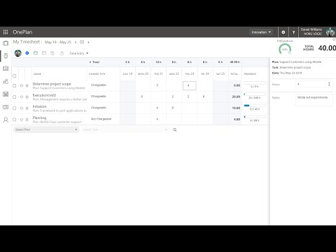Delete the Initiation row

tap(27, 108)
